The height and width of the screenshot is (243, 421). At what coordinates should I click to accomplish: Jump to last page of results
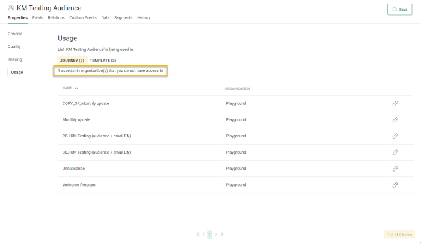coord(222,235)
